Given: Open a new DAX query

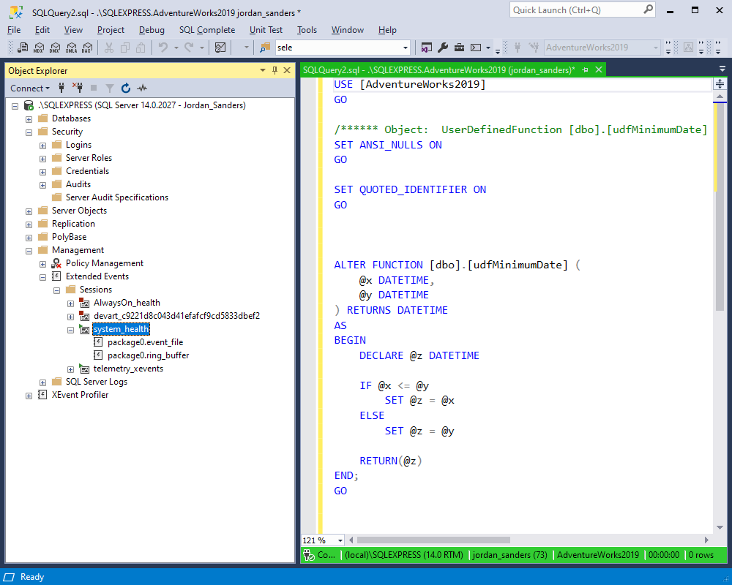Looking at the screenshot, I should pos(87,48).
